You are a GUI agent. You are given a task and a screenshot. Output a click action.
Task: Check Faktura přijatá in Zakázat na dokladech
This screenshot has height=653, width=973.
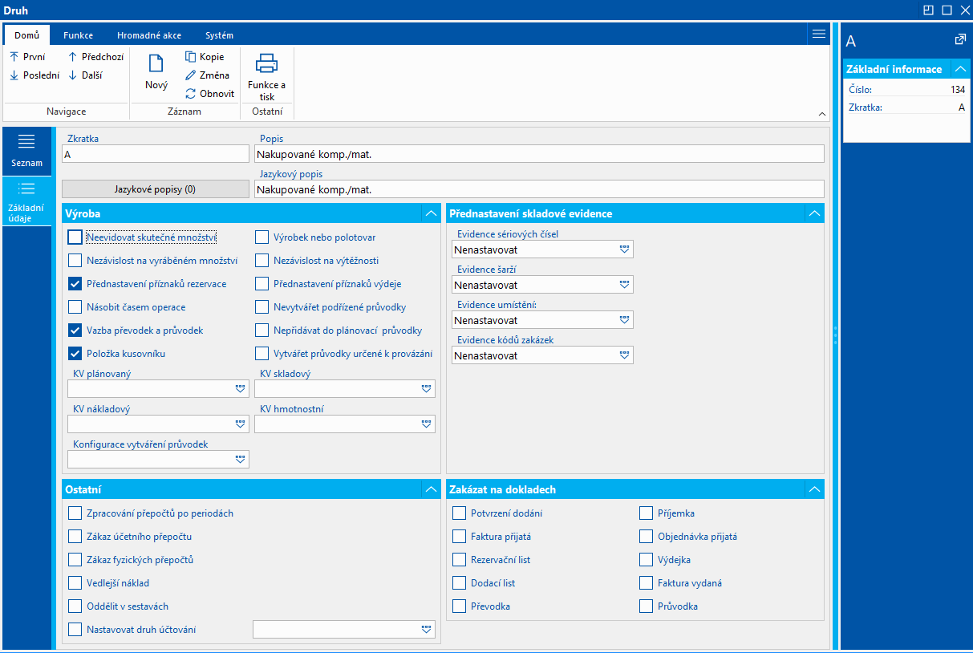[459, 537]
